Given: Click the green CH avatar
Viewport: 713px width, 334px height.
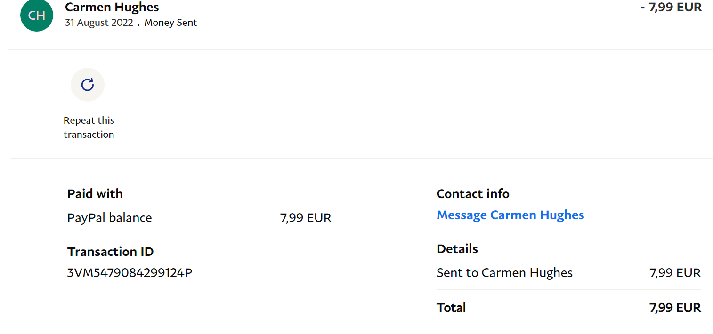Looking at the screenshot, I should pyautogui.click(x=37, y=16).
